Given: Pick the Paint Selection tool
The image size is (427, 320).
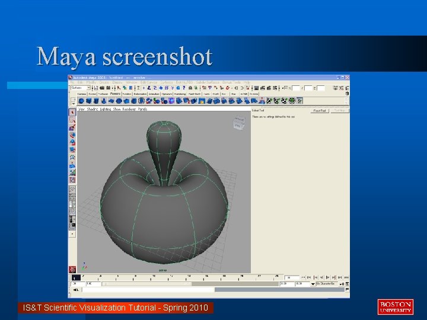Looking at the screenshot, I should pos(72,127).
